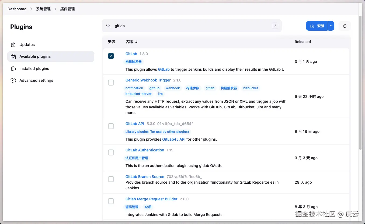Open the GitLab 1.8.0 plugin link

click(x=131, y=54)
